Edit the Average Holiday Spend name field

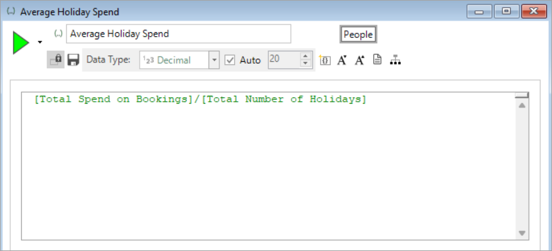178,34
